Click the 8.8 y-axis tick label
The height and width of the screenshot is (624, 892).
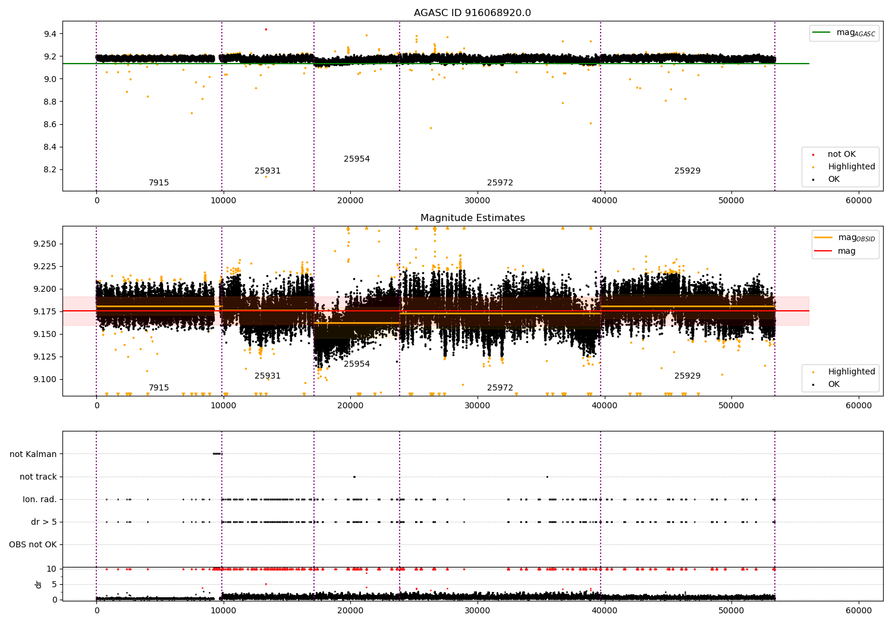coord(50,102)
